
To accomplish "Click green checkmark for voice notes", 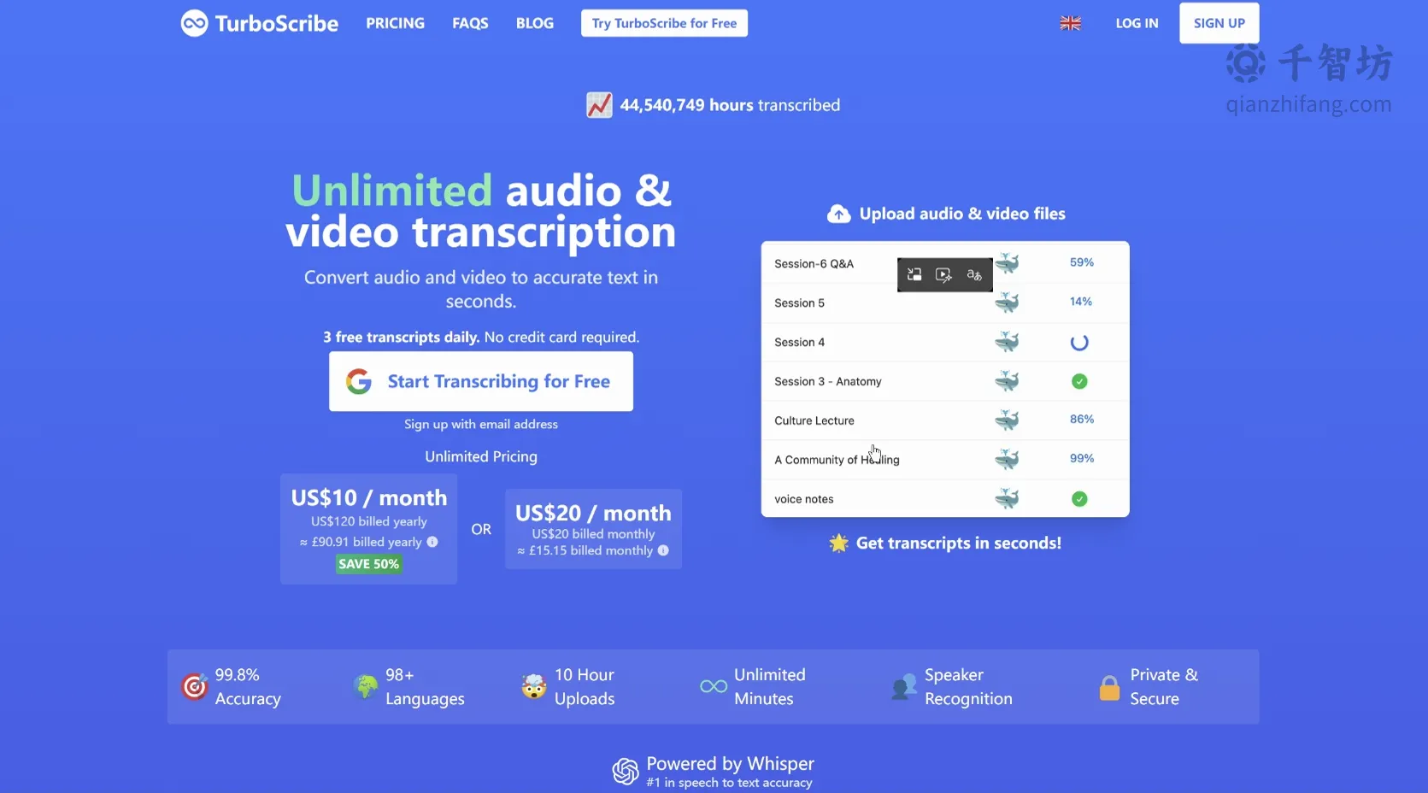I will tap(1079, 499).
